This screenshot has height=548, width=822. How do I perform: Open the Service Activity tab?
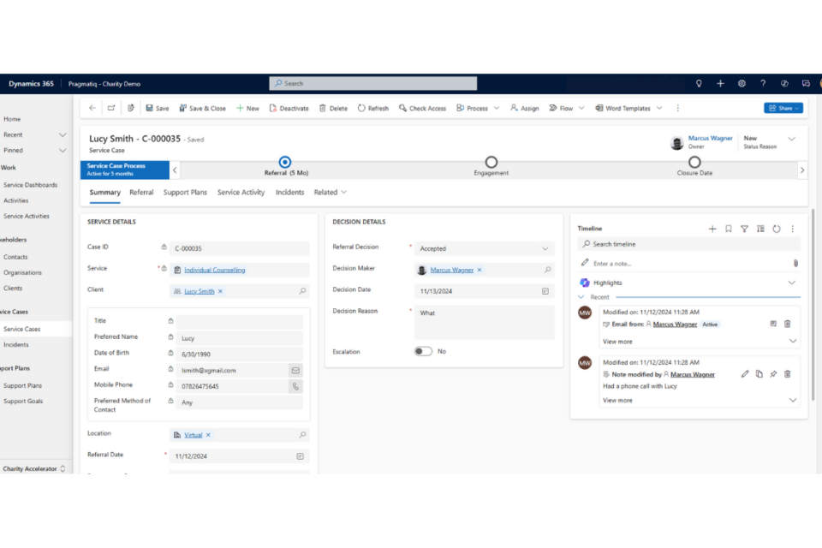click(241, 193)
